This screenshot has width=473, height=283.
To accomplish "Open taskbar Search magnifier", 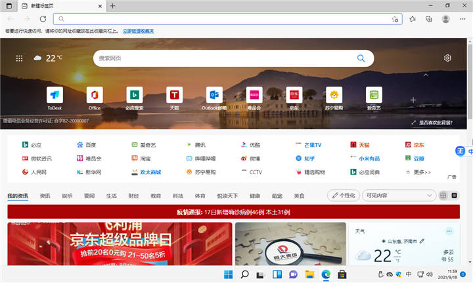I will tap(244, 274).
